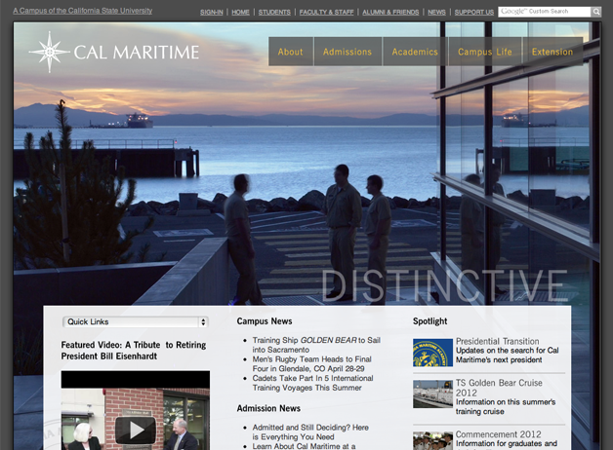Viewport: 613px width, 450px height.
Task: Open the Extension menu
Action: click(x=552, y=52)
